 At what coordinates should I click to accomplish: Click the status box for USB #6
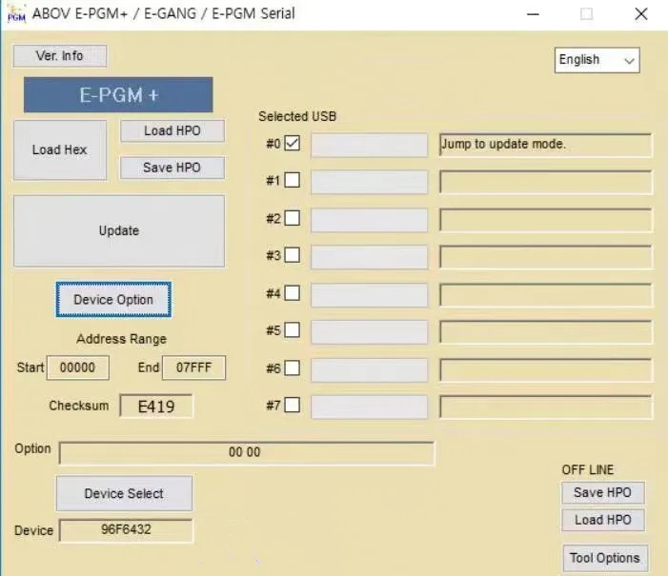click(545, 370)
